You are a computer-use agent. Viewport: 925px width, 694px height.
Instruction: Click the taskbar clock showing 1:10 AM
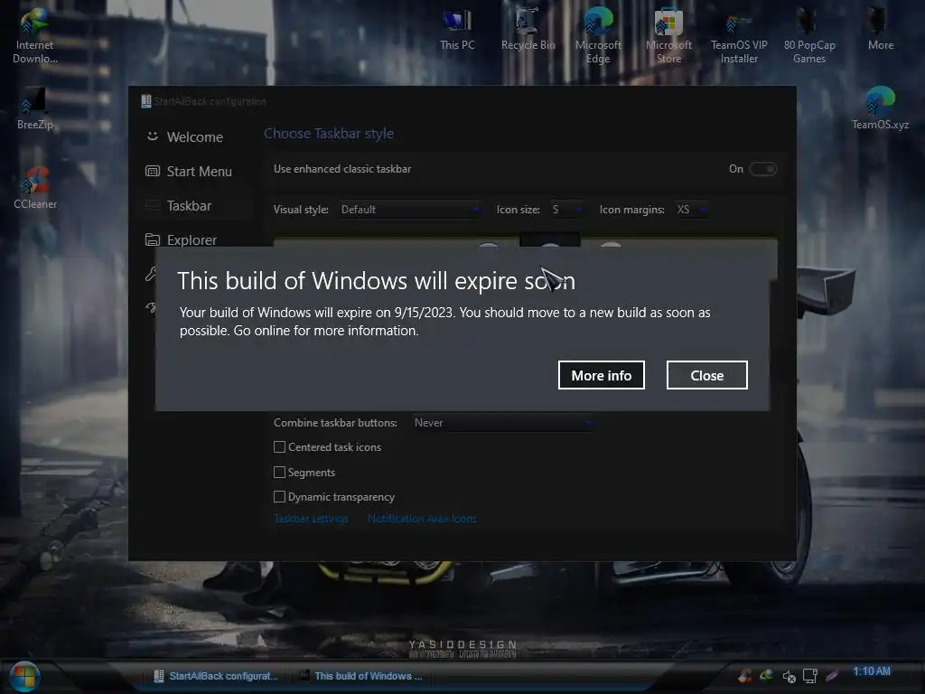click(x=872, y=671)
